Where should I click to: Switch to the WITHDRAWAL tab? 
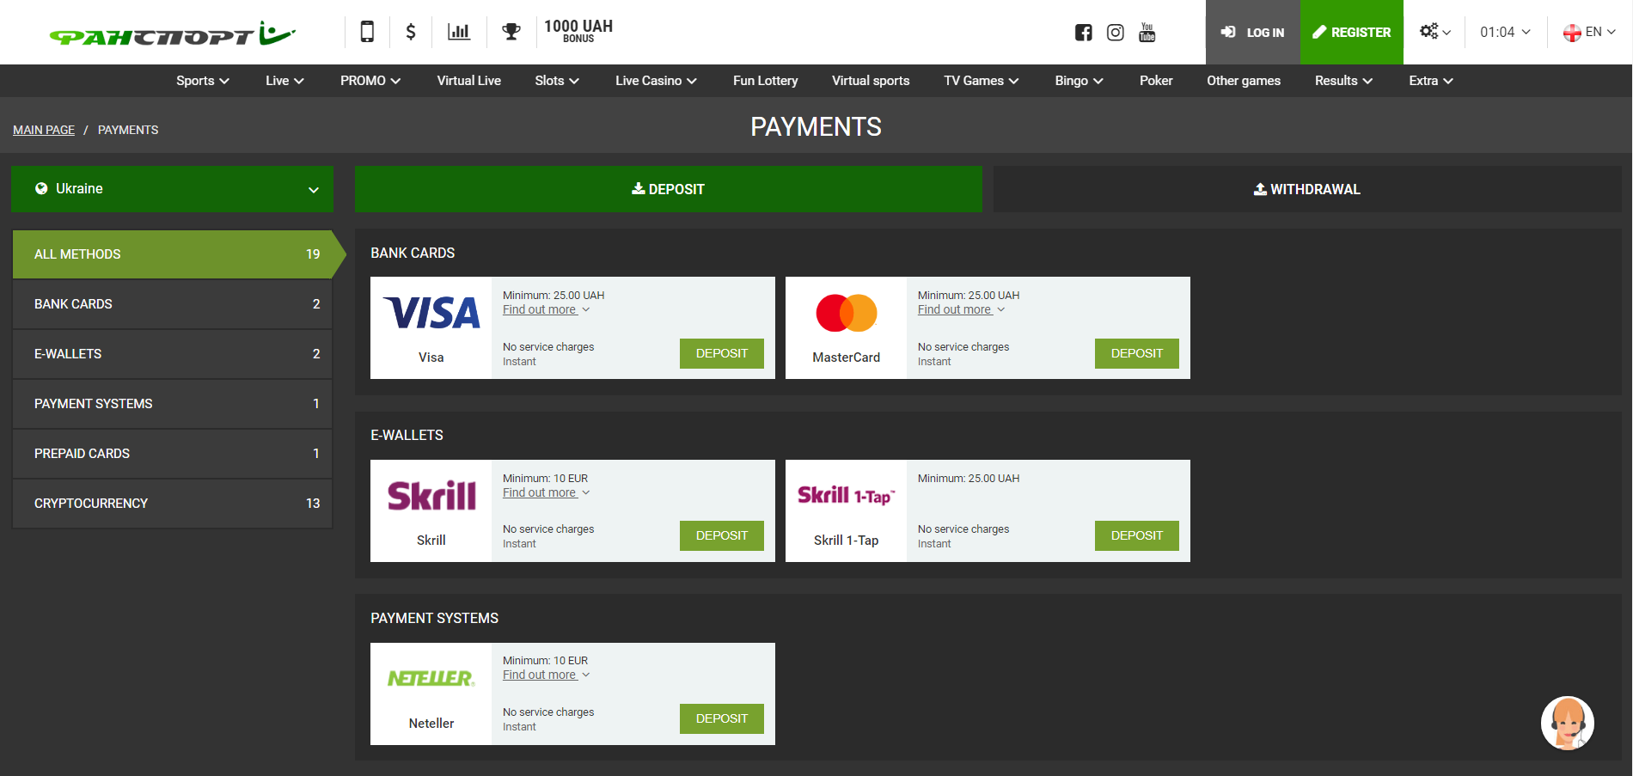tap(1307, 189)
